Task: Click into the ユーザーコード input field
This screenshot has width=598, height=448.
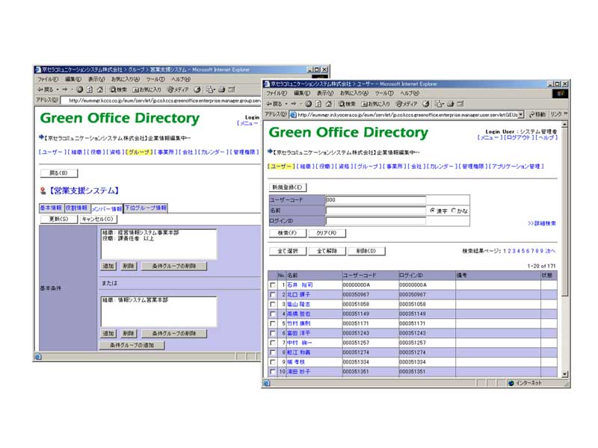Action: point(376,199)
